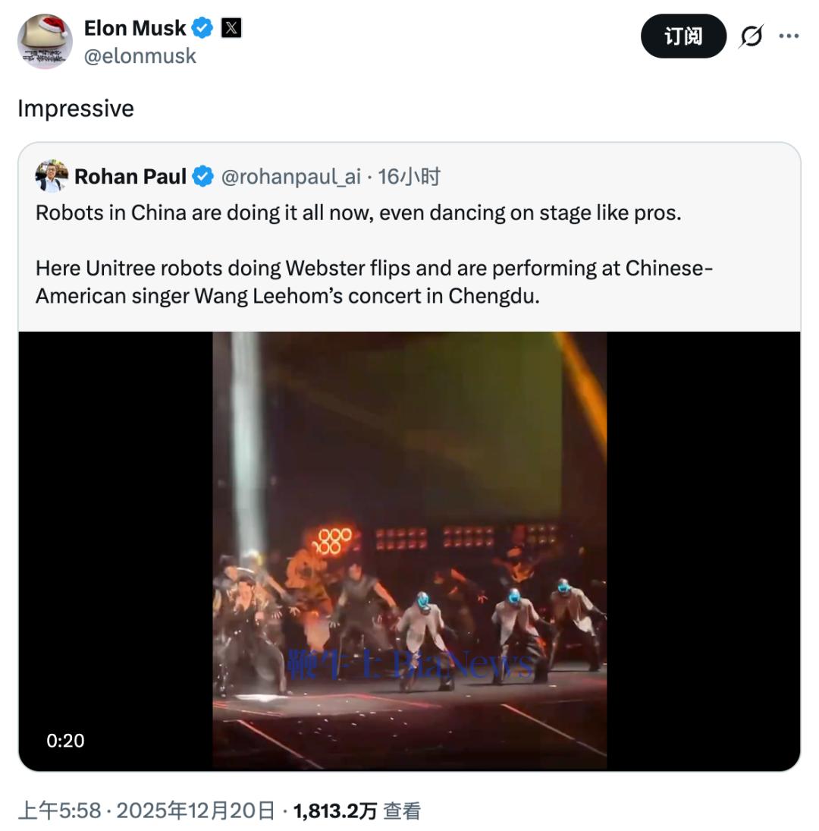This screenshot has height=831, width=819.
Task: Open the @rohanpaul_ai handle
Action: click(x=290, y=177)
